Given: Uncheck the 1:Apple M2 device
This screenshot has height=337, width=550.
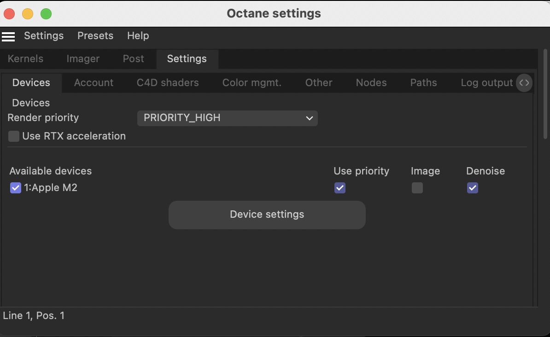Looking at the screenshot, I should [x=16, y=188].
